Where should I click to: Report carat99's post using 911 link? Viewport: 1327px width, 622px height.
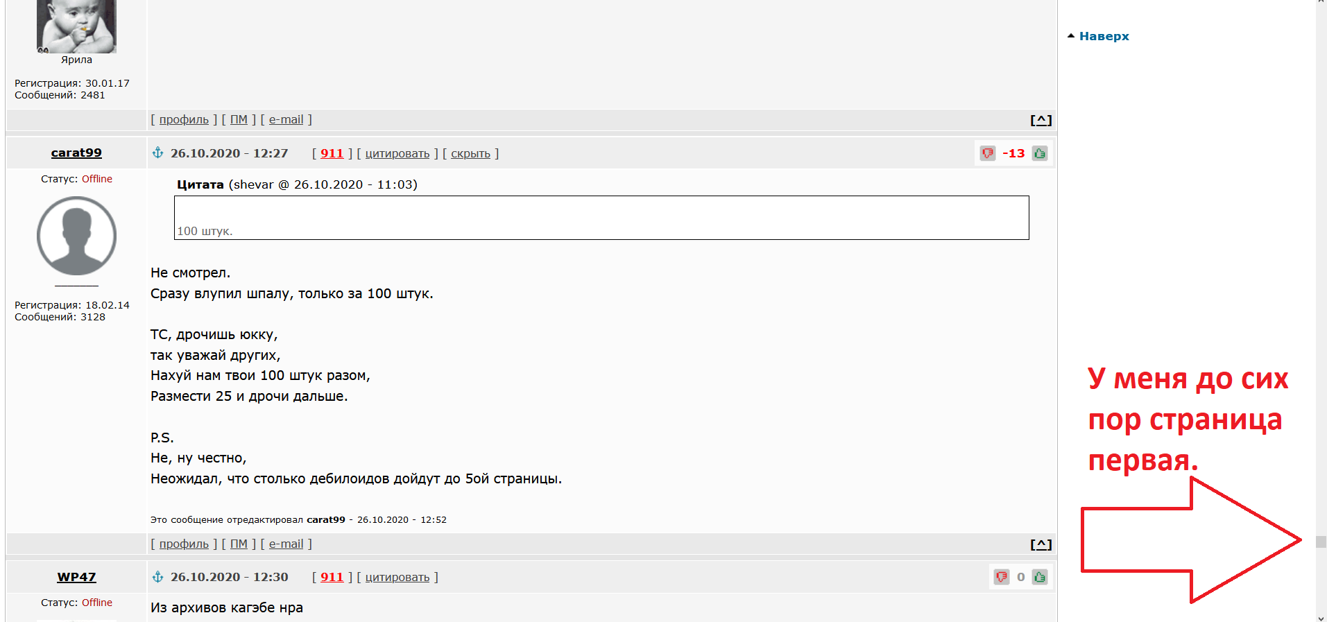point(332,153)
